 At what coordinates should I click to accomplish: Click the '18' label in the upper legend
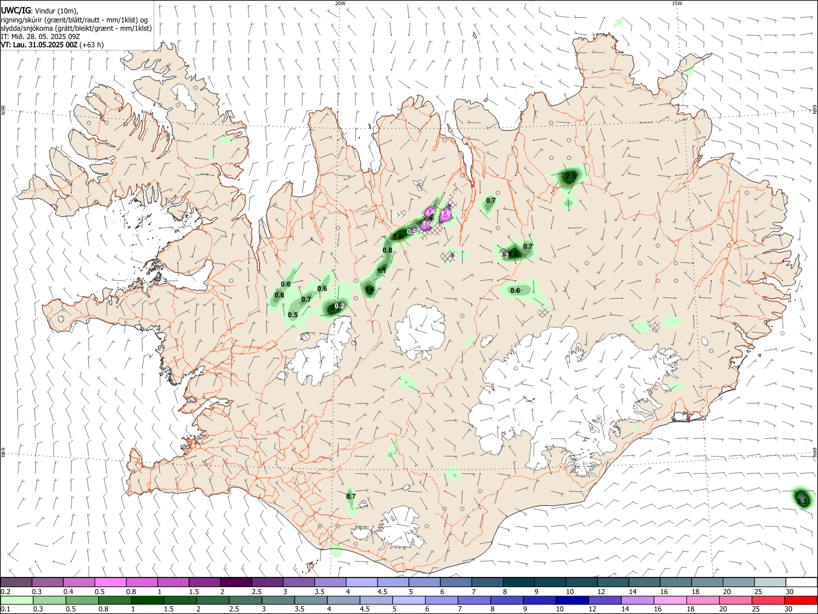(x=695, y=592)
